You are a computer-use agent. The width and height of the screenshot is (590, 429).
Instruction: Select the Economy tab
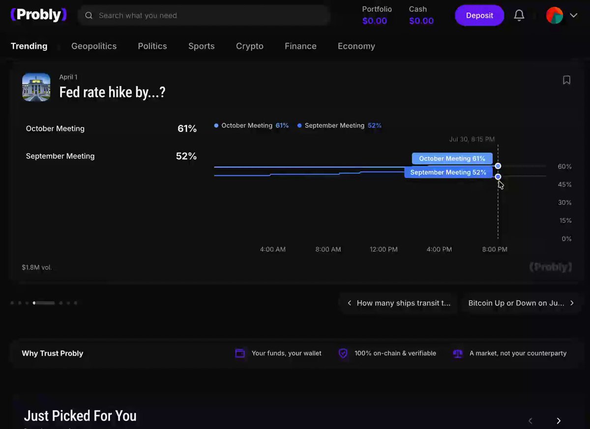[356, 46]
